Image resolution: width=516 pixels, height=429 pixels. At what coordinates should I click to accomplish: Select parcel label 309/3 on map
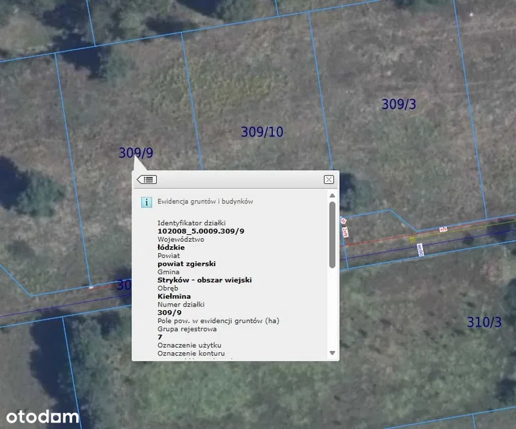[x=399, y=104]
